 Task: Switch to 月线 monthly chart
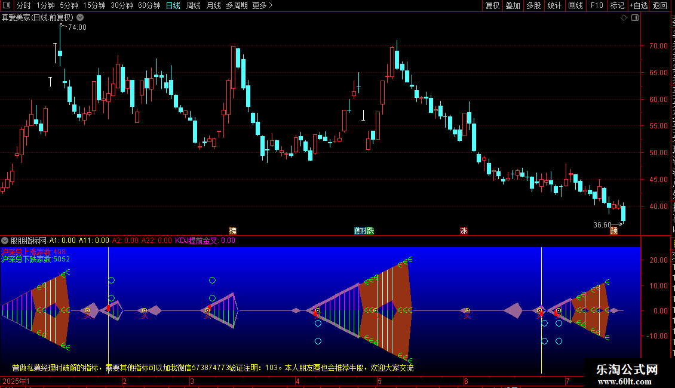(213, 5)
